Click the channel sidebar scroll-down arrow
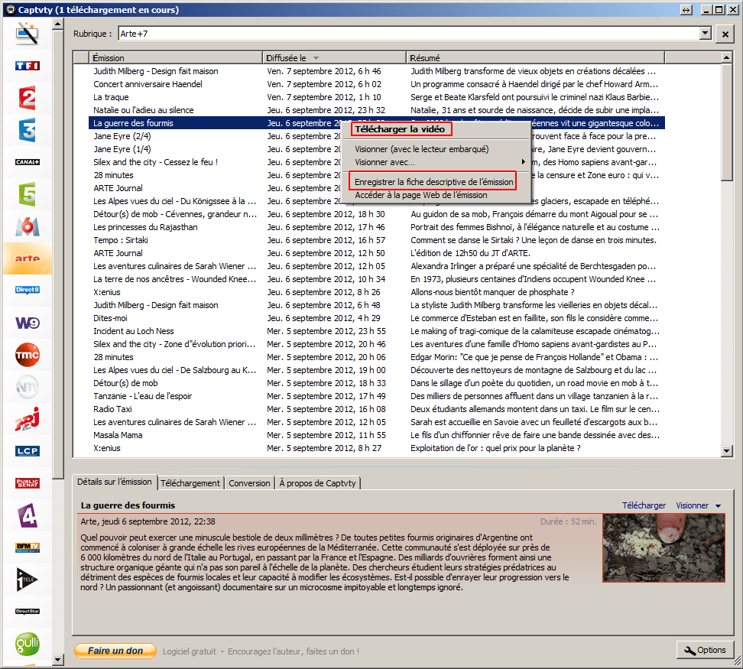Image resolution: width=743 pixels, height=669 pixels. tap(58, 659)
